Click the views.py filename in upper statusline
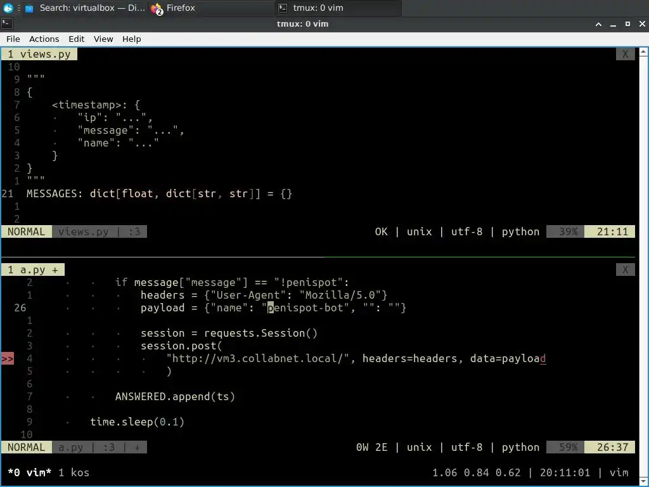The height and width of the screenshot is (487, 649). click(83, 231)
